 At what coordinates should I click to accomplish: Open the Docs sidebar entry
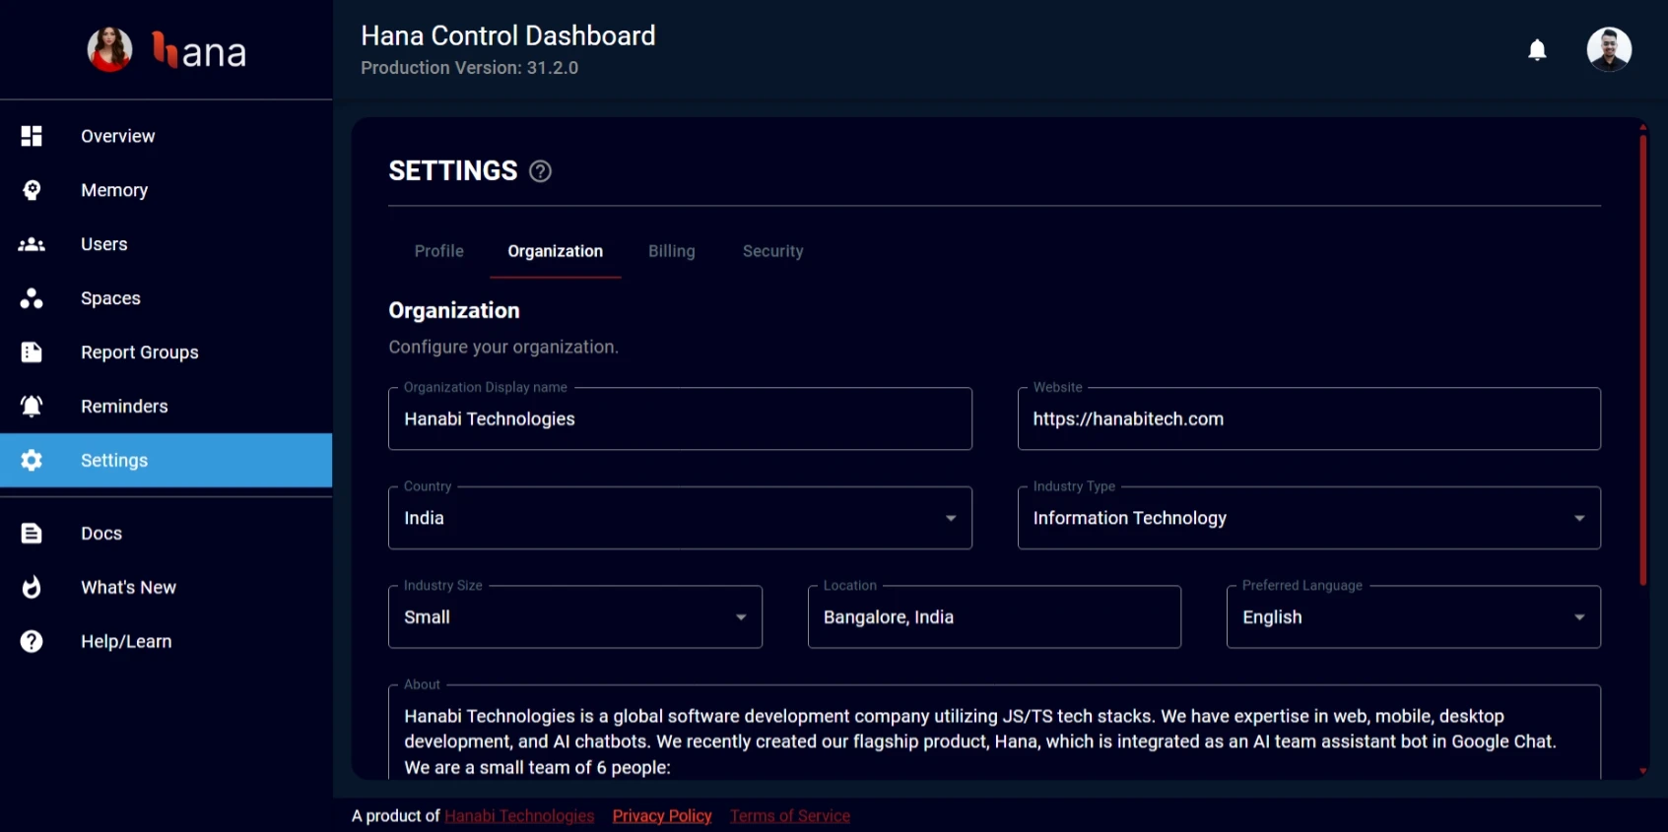[x=166, y=533]
